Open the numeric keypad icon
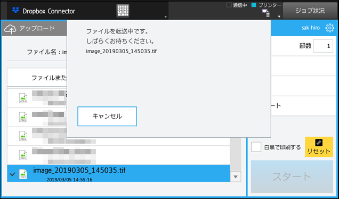339x199 pixels. click(123, 11)
